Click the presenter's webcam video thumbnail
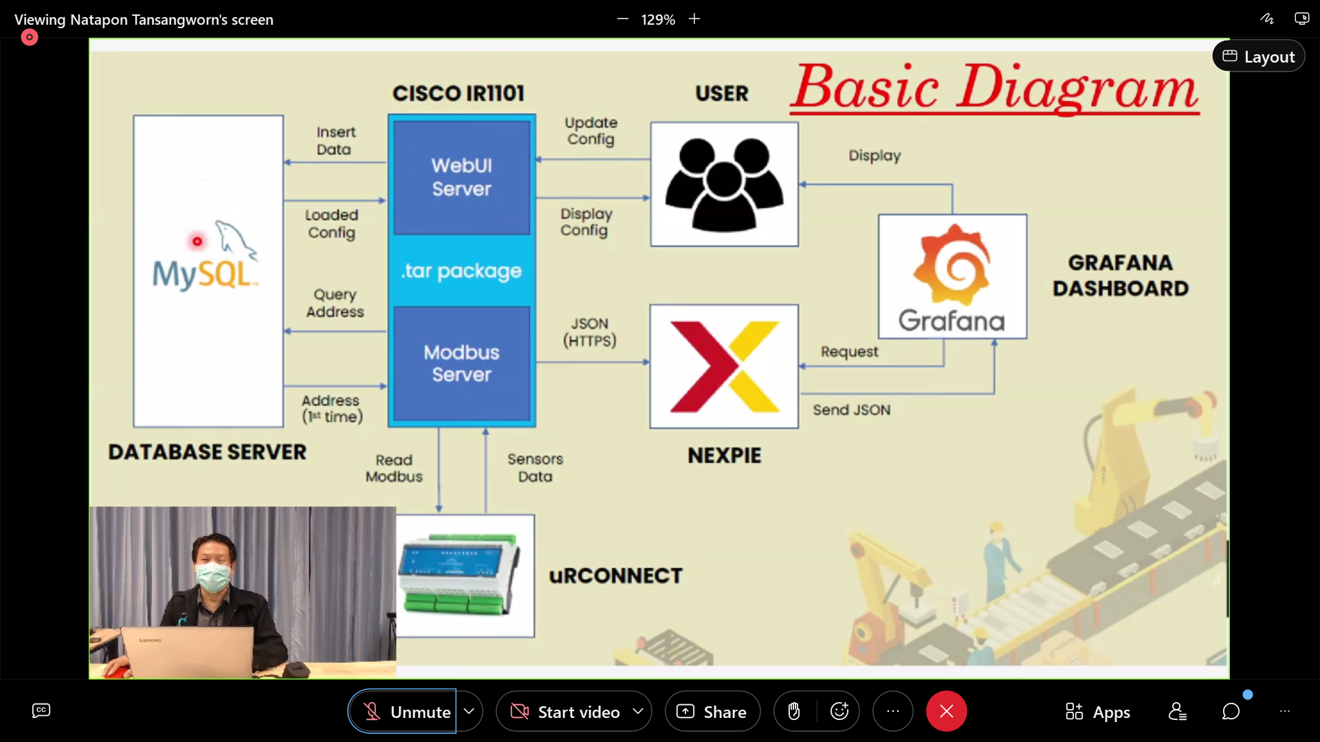The height and width of the screenshot is (742, 1320). tap(243, 593)
